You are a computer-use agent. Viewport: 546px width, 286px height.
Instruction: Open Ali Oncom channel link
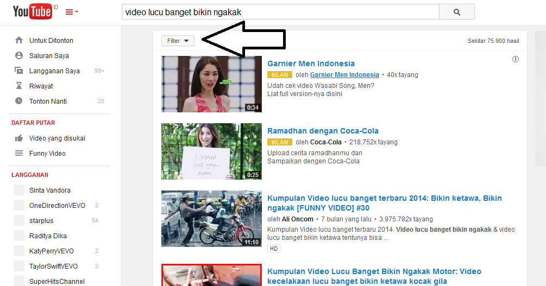coord(297,219)
